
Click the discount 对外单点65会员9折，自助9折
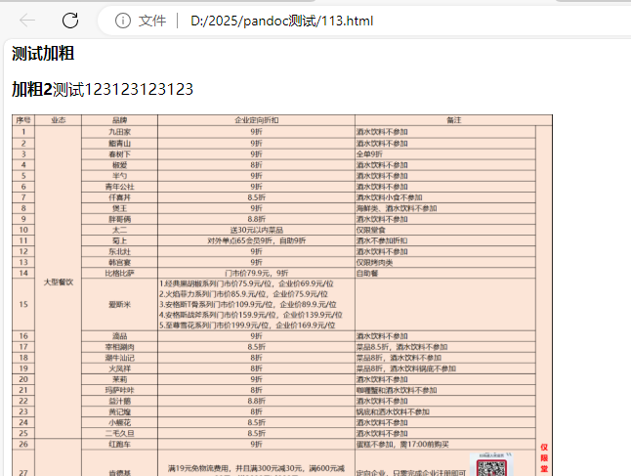click(256, 240)
